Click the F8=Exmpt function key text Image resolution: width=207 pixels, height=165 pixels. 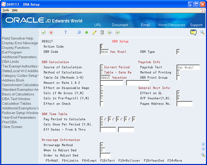89,161
